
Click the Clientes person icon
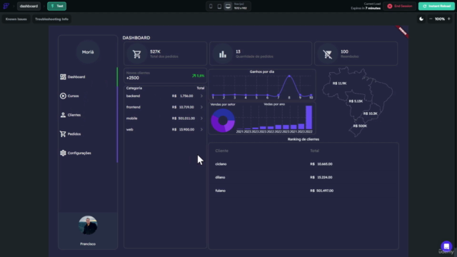[x=63, y=115]
